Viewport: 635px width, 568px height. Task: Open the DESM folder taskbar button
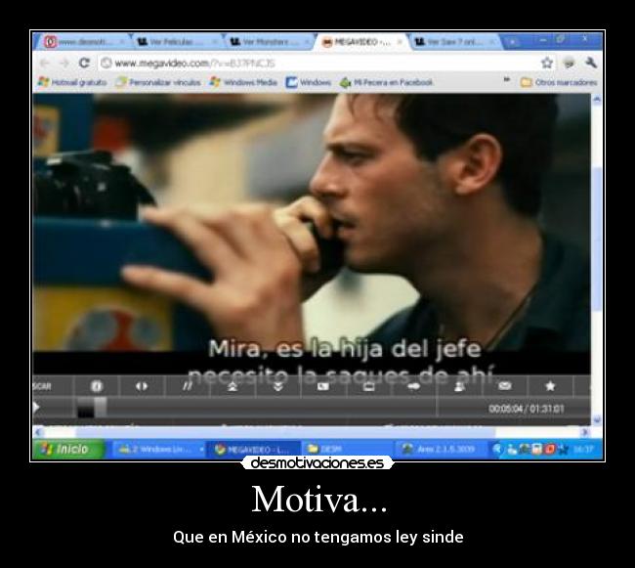point(347,449)
